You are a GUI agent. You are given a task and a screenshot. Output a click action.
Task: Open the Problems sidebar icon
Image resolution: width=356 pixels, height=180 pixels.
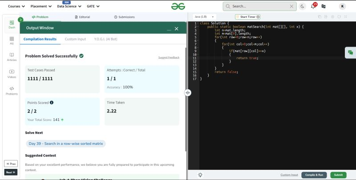[x=12, y=91]
